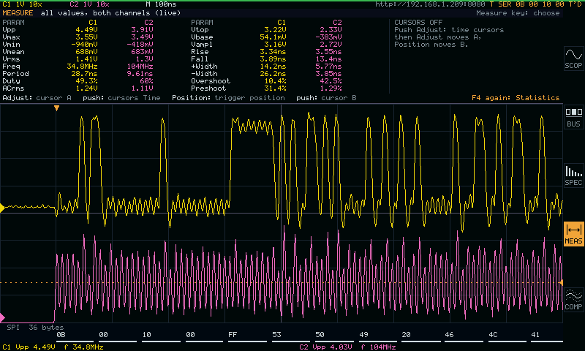Click the C2 Overshoot value 42.5%
Image resolution: width=585 pixels, height=351 pixels.
tap(331, 81)
